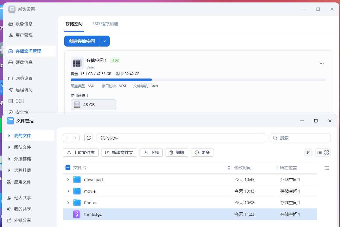Open dropdown arrow beside 创建存储空间
This screenshot has height=227, width=340.
105,41
